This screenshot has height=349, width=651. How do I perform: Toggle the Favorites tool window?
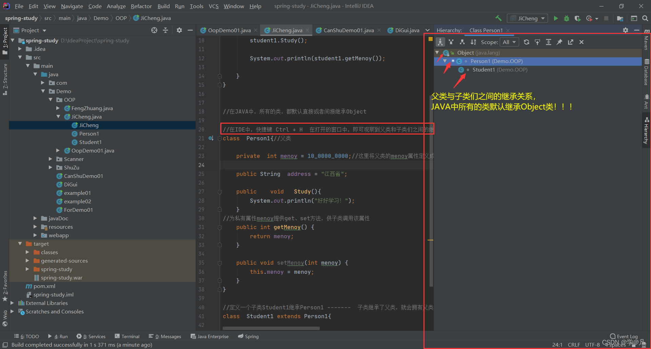coord(5,286)
